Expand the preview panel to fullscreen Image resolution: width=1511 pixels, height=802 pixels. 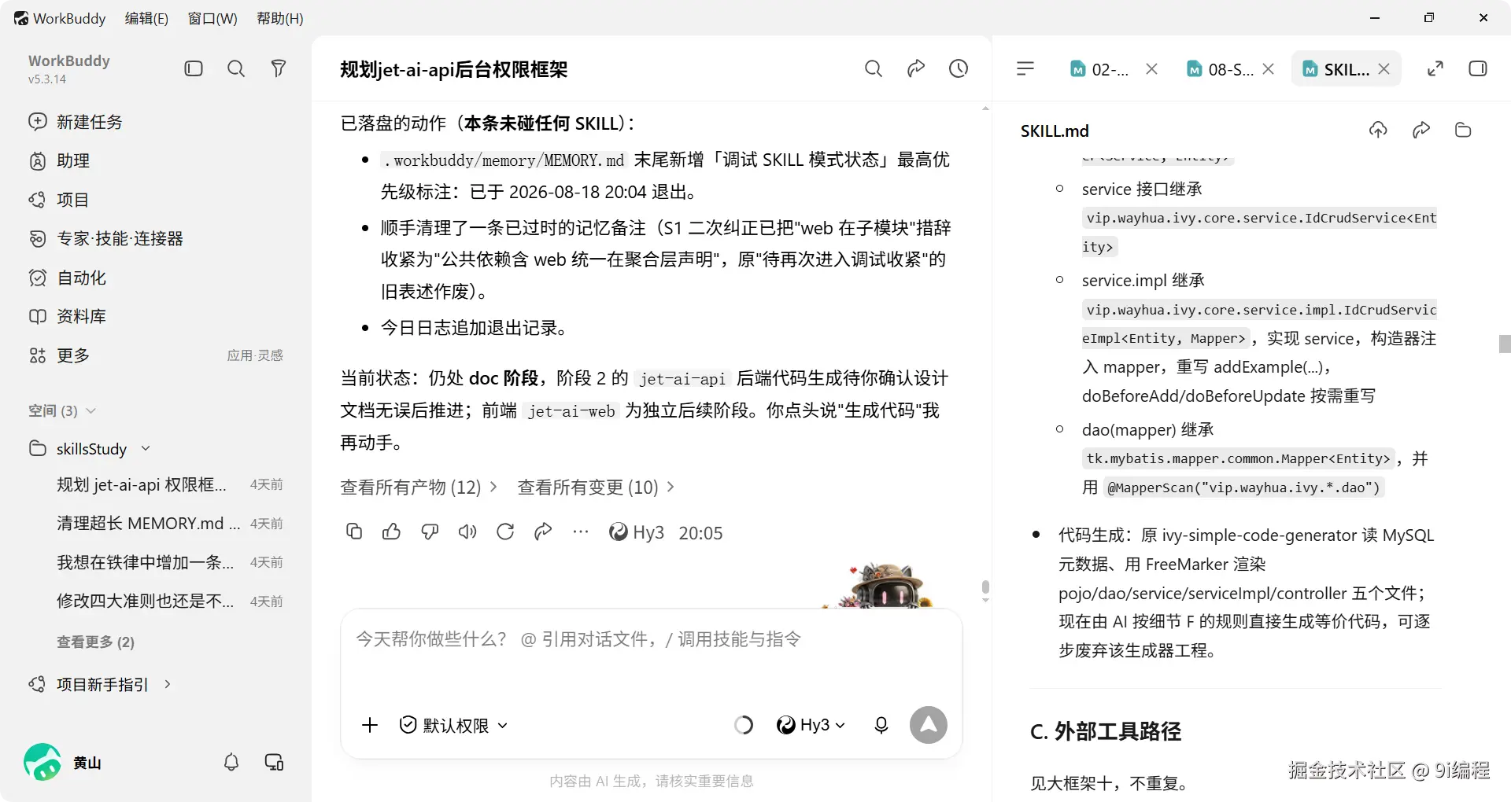pyautogui.click(x=1435, y=68)
